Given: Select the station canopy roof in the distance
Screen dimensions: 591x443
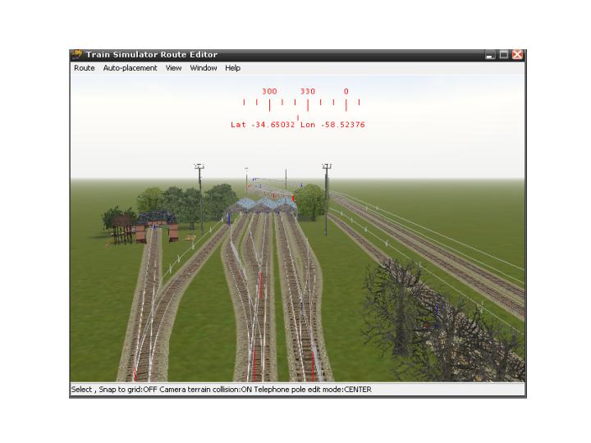Looking at the screenshot, I should (264, 203).
